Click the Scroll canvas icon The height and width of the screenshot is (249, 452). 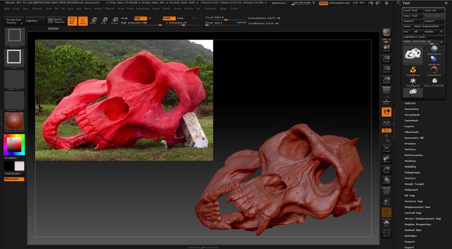click(x=386, y=49)
